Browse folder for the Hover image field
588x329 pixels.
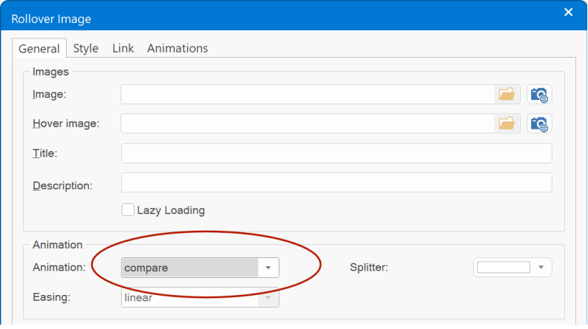(507, 123)
